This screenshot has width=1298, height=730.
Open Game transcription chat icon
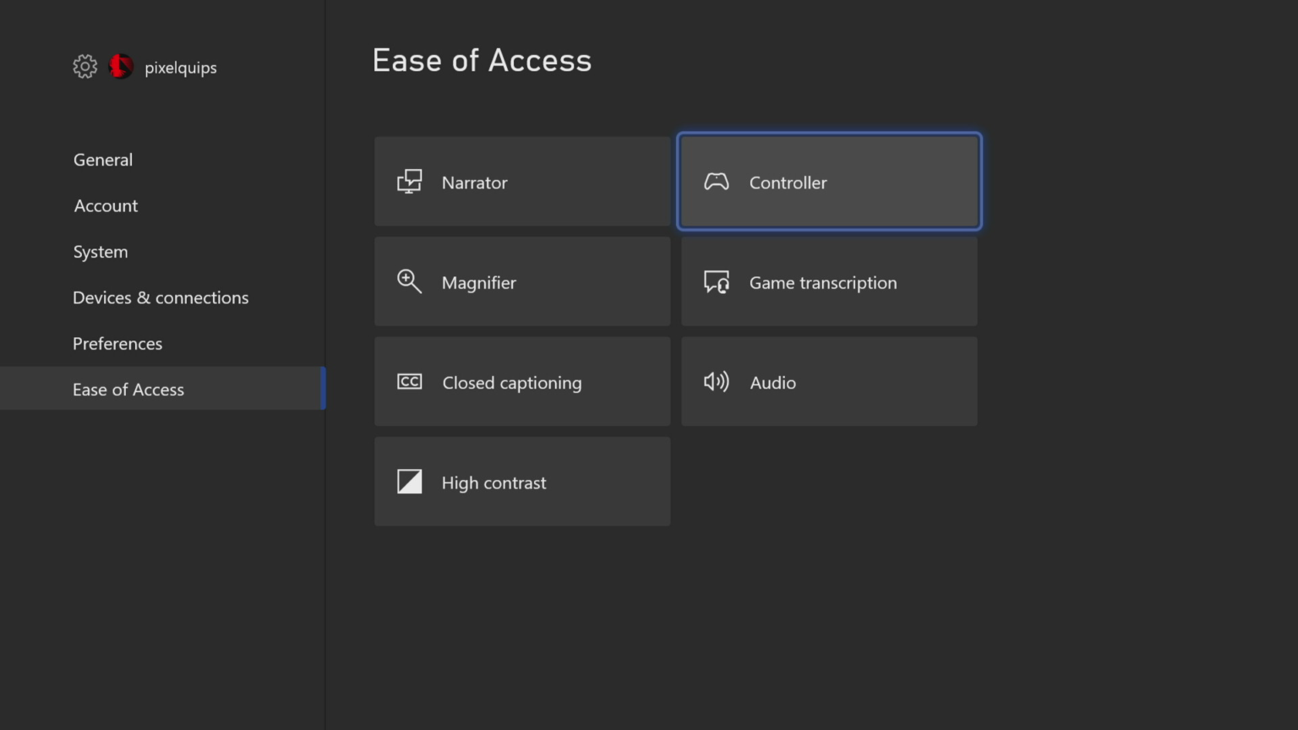716,281
